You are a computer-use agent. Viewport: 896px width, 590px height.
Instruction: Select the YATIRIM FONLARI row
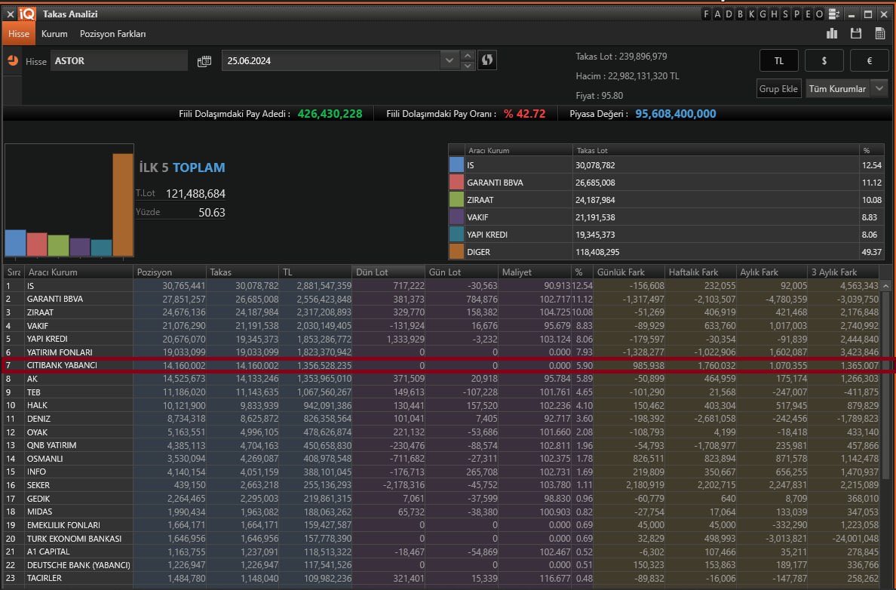click(x=441, y=352)
